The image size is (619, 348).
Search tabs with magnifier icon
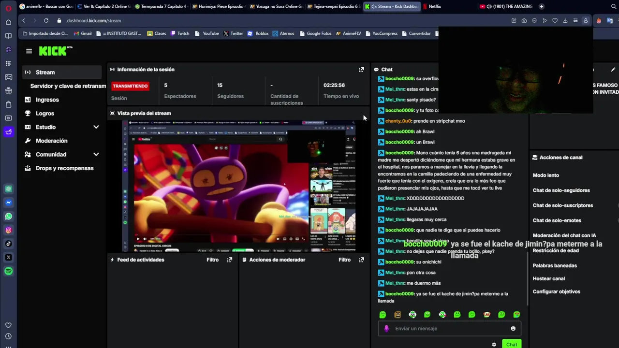point(614,7)
